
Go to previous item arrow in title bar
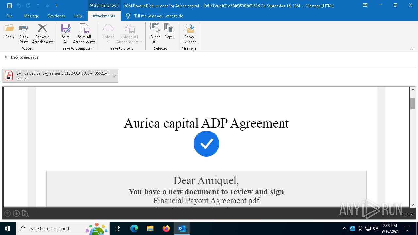click(38, 6)
